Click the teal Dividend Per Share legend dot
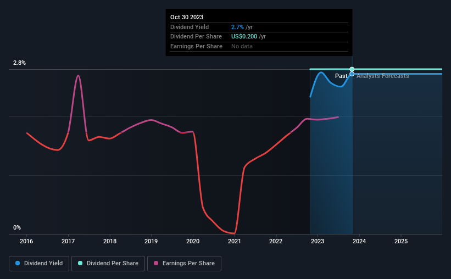This screenshot has width=451, height=279. click(80, 263)
